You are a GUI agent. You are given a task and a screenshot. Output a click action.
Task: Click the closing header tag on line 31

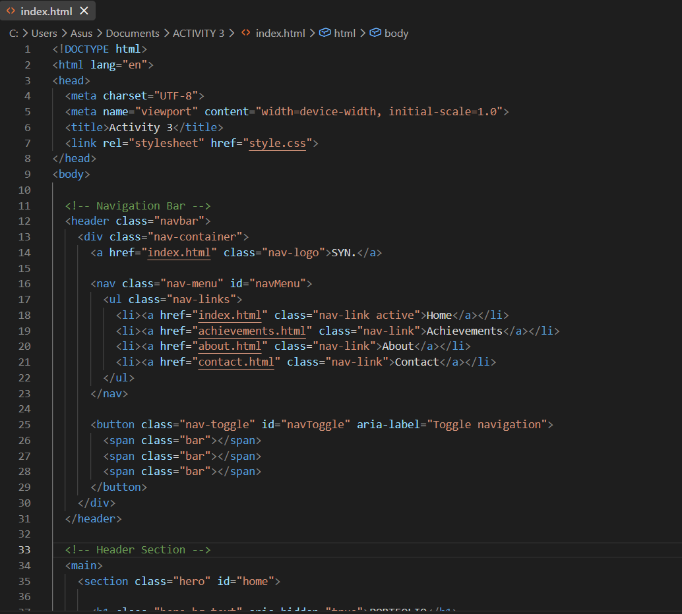coord(94,518)
